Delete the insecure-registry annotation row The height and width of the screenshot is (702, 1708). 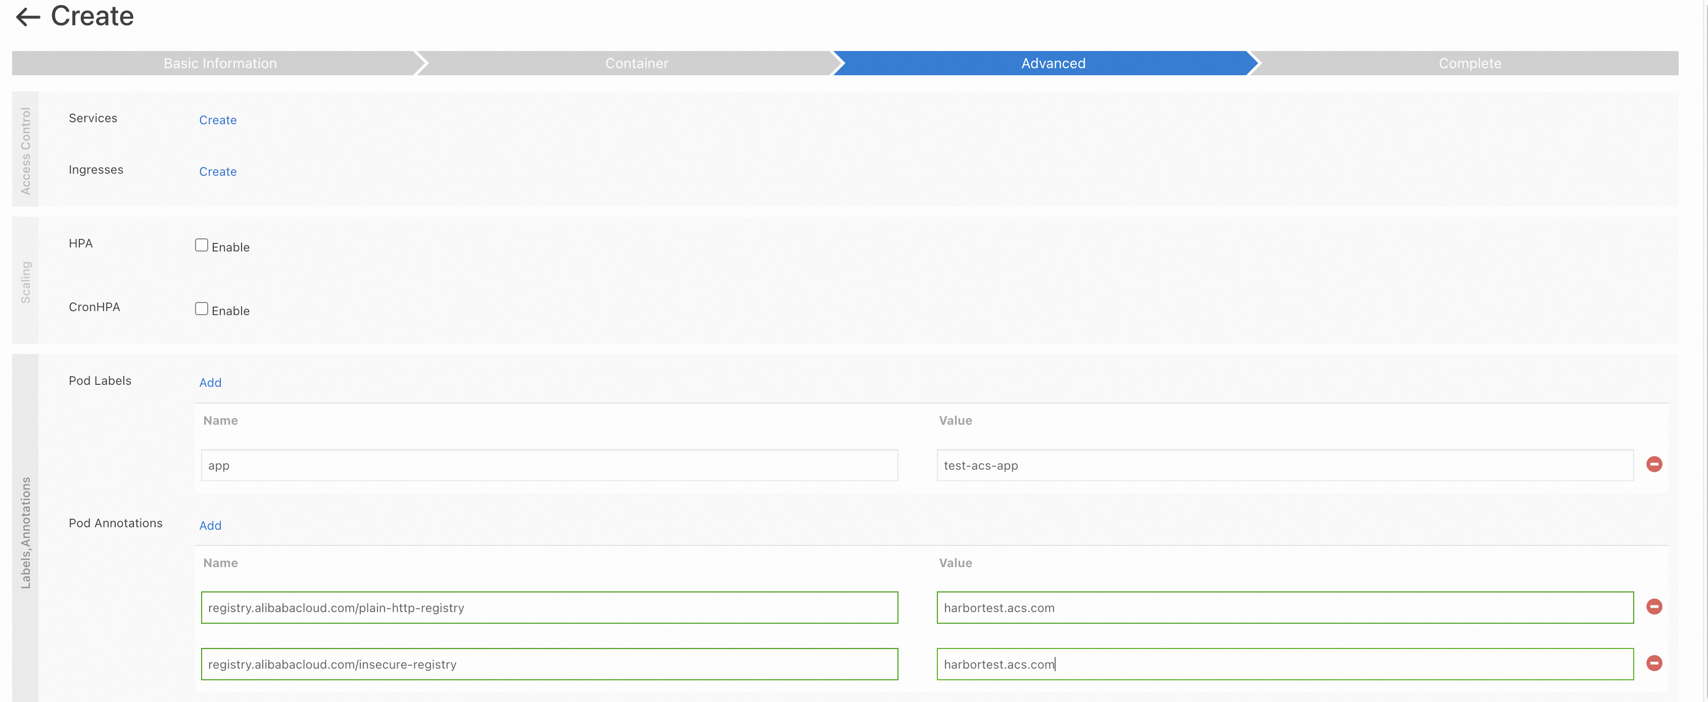(x=1653, y=663)
